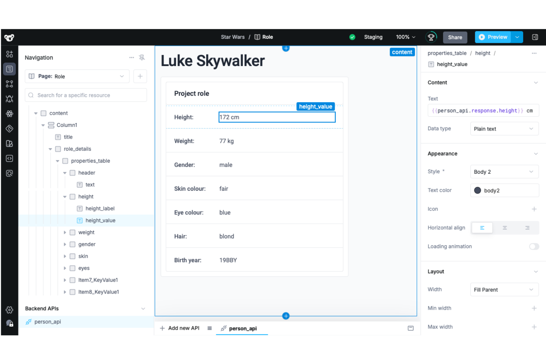Screen dimensions: 546x364
Task: Open the Style Body 2 dropdown
Action: 504,172
